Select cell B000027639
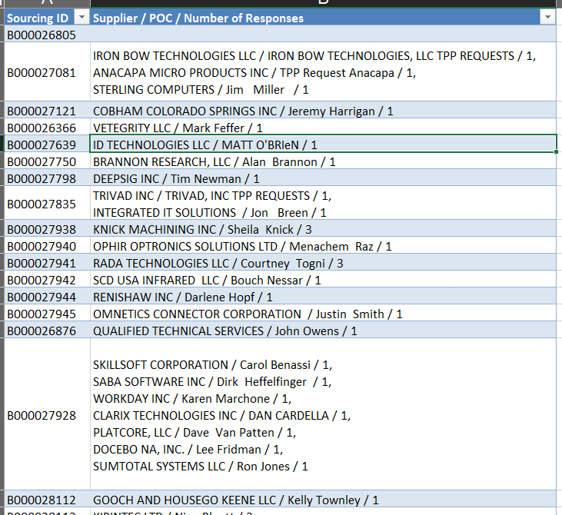 tap(47, 144)
